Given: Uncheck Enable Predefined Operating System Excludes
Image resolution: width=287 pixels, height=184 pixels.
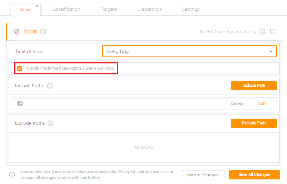Looking at the screenshot, I should click(x=20, y=68).
